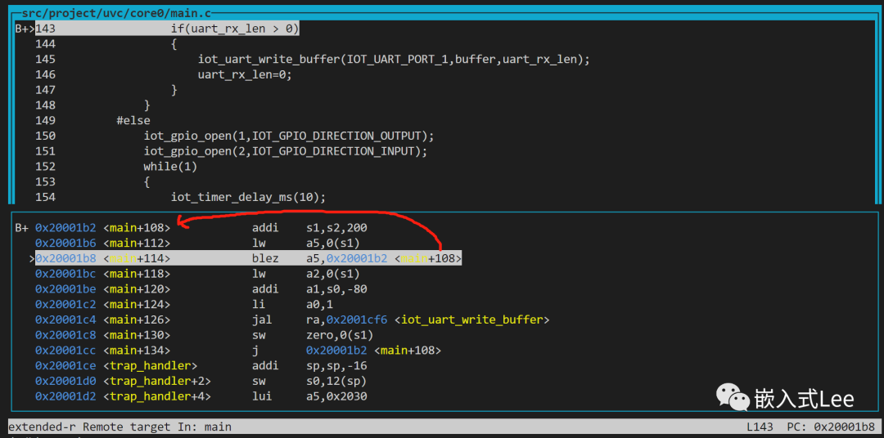Click status bar 'extended-r Remote target In: main'
Image resolution: width=884 pixels, height=438 pixels.
coord(120,427)
